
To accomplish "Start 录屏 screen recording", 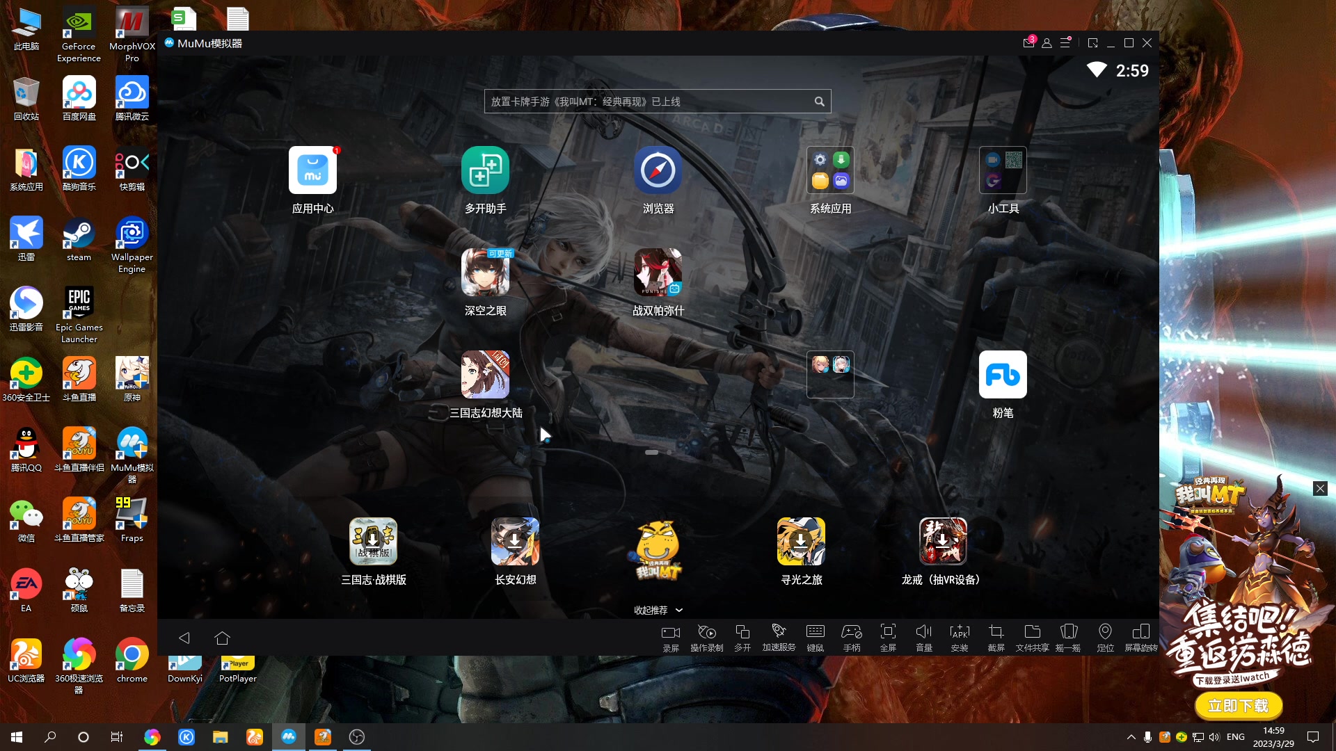I will (671, 638).
